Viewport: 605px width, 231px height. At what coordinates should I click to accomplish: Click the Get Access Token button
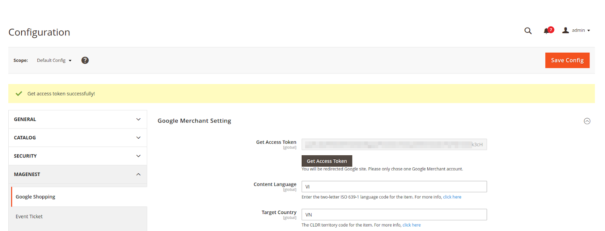(327, 161)
